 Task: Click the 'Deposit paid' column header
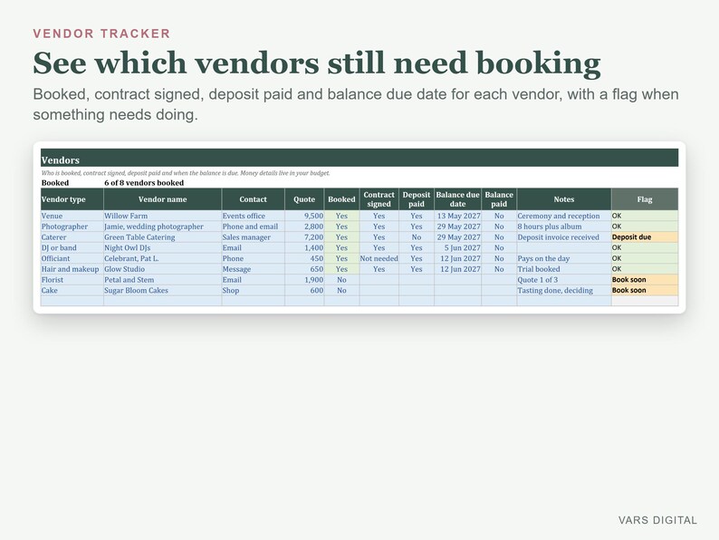[417, 199]
